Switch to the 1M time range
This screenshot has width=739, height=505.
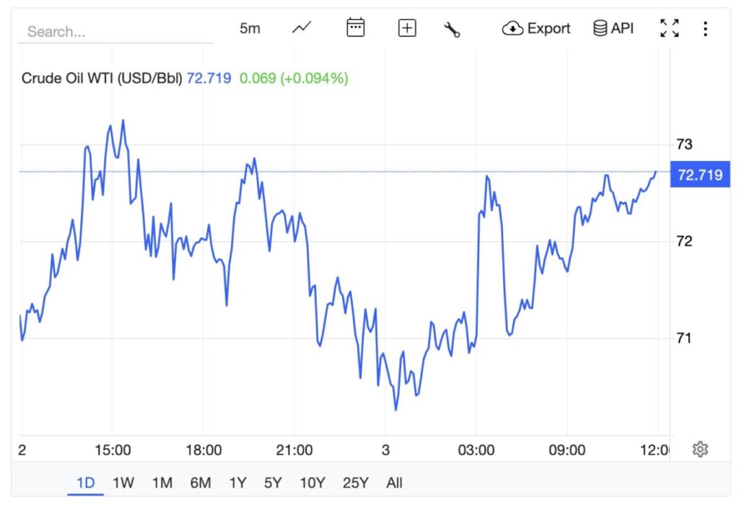[162, 483]
